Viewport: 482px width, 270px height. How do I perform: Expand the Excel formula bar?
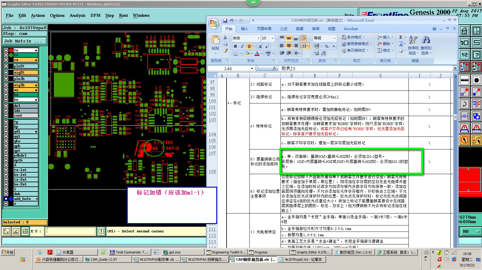(455, 69)
